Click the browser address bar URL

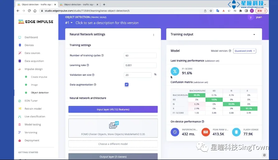(x=87, y=11)
